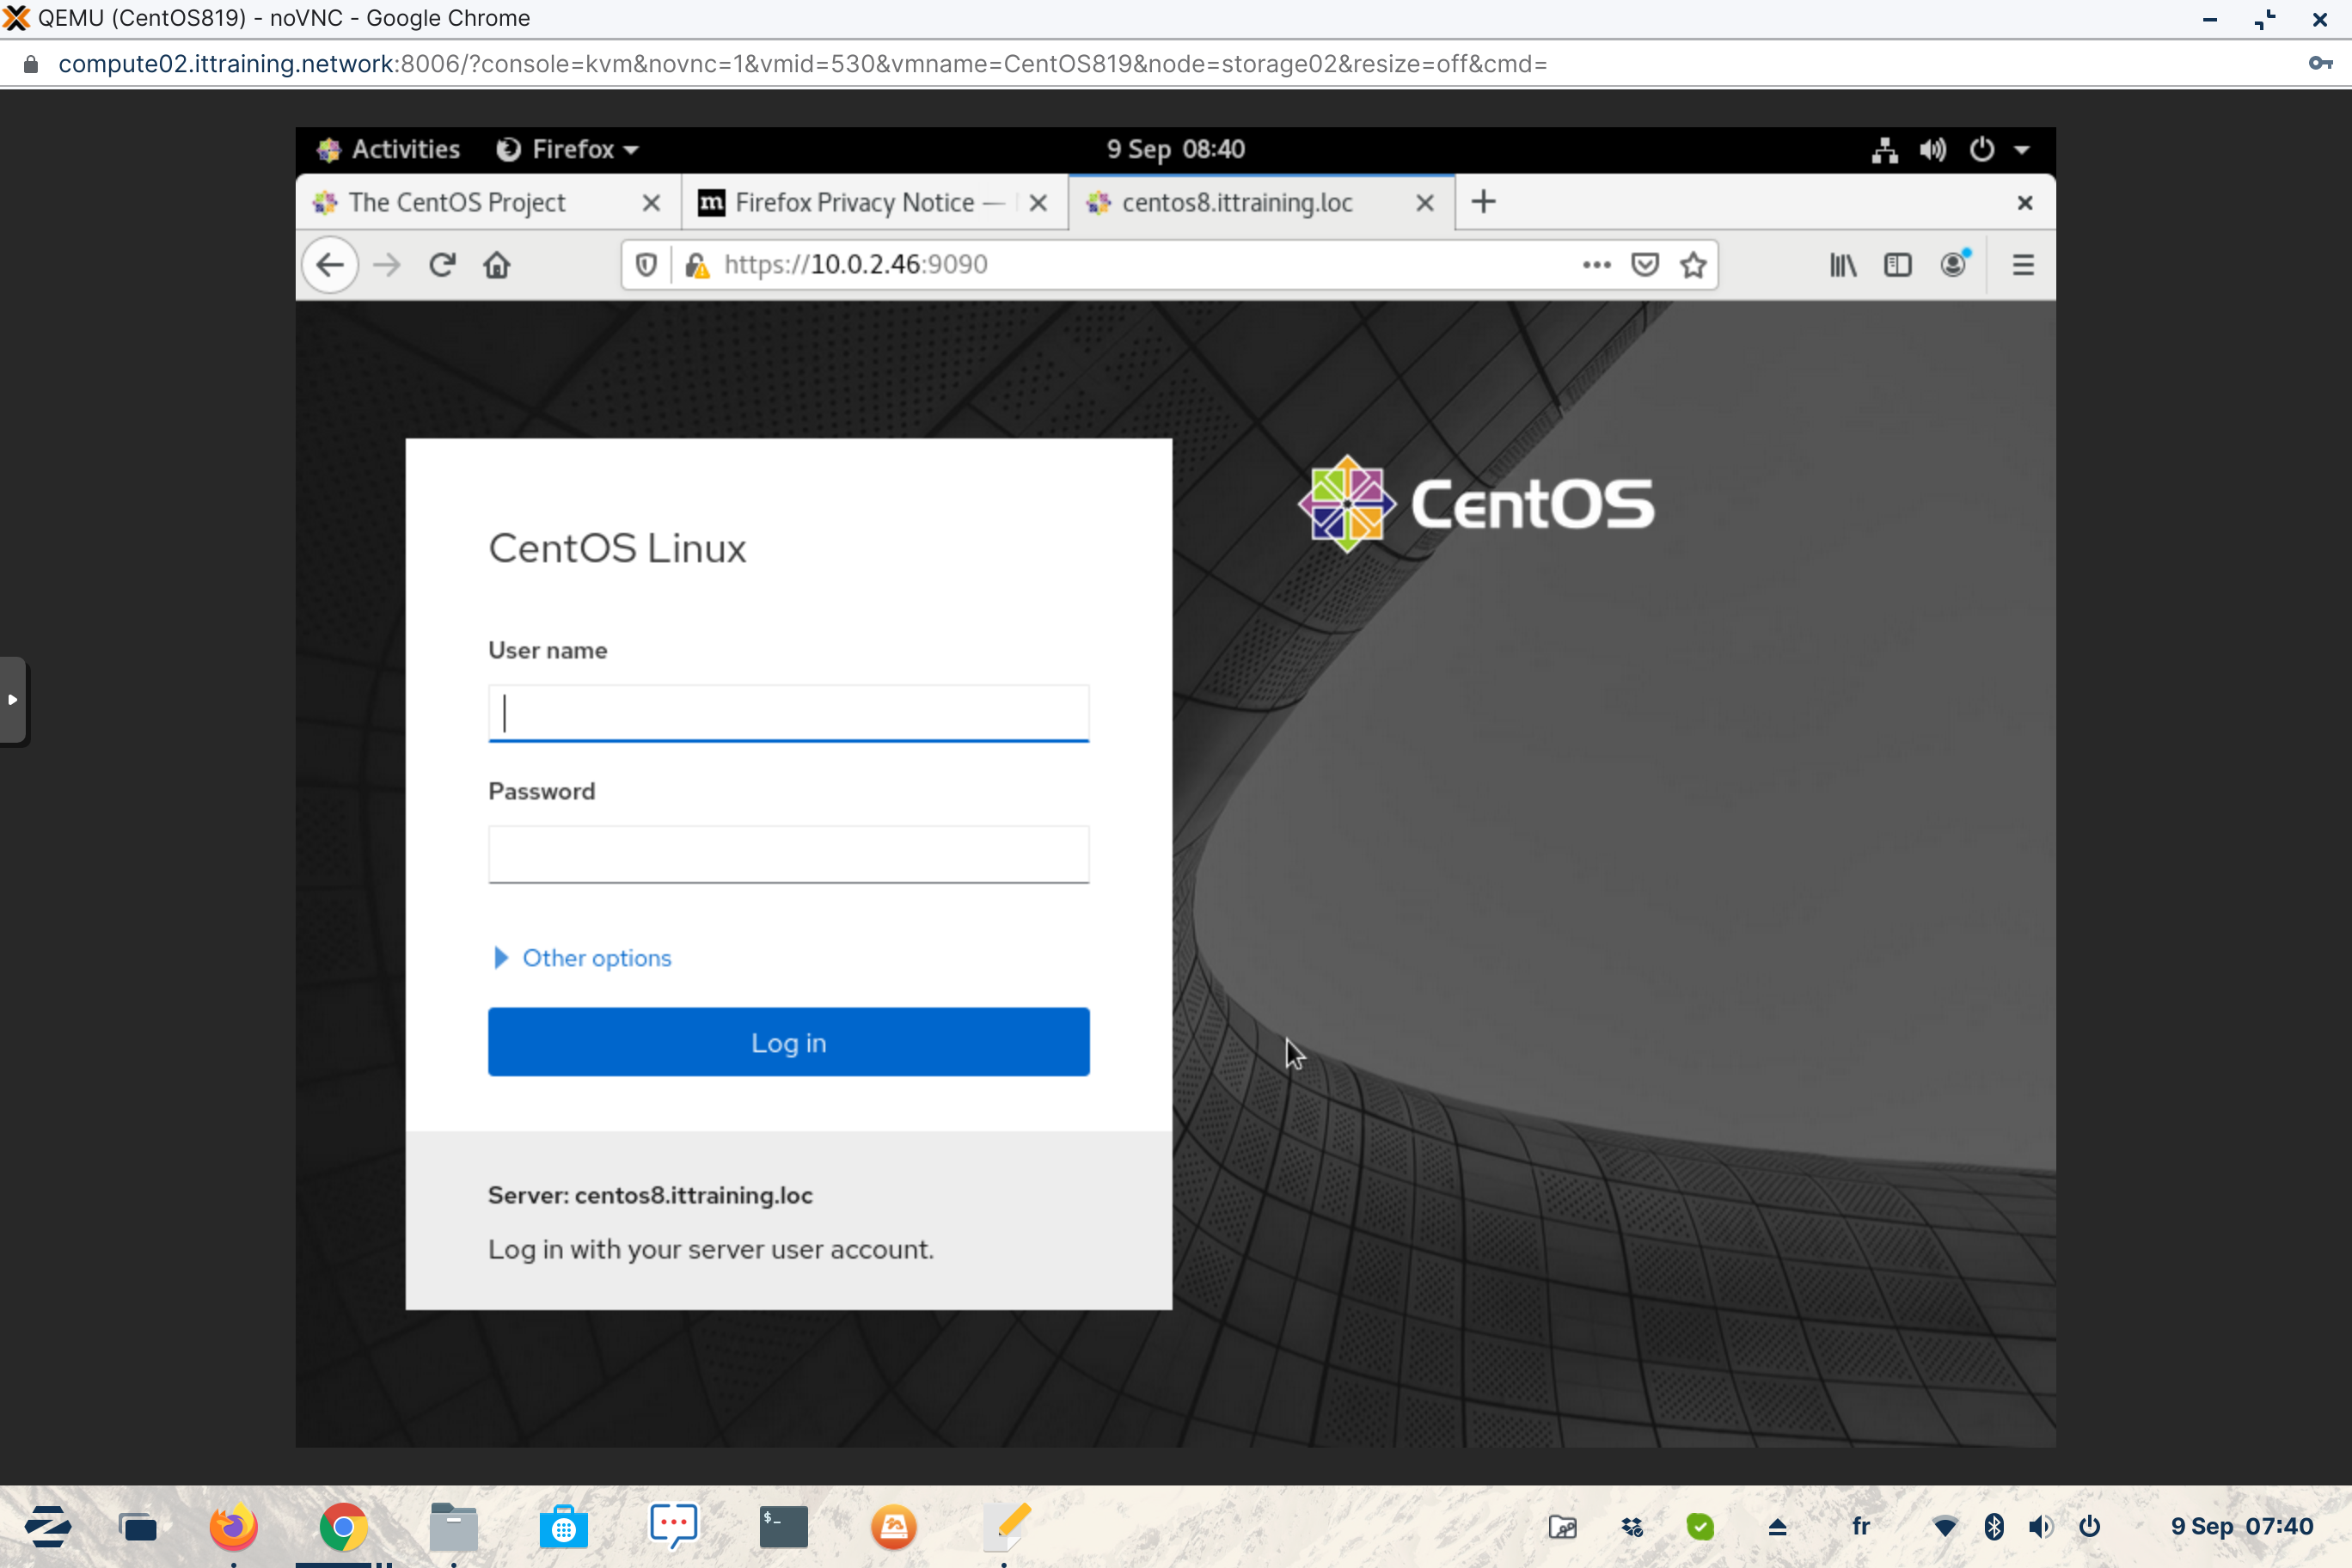2352x1568 pixels.
Task: Reload the page in Firefox
Action: (442, 265)
